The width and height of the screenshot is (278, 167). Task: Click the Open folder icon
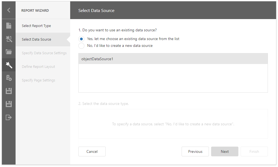(9, 52)
